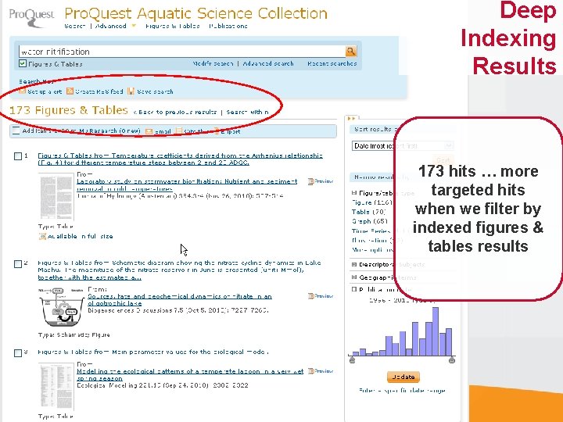
Task: Click the orange search magnifier button
Action: click(351, 52)
